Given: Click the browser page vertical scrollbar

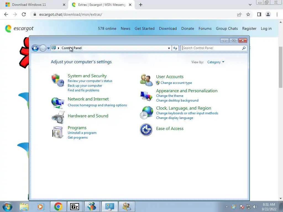Looking at the screenshot, I should [281, 67].
